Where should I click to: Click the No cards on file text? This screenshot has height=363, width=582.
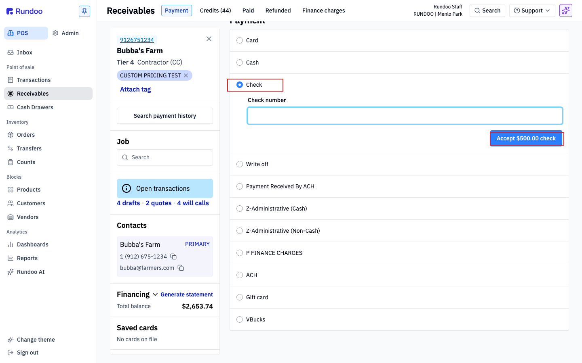pos(137,339)
